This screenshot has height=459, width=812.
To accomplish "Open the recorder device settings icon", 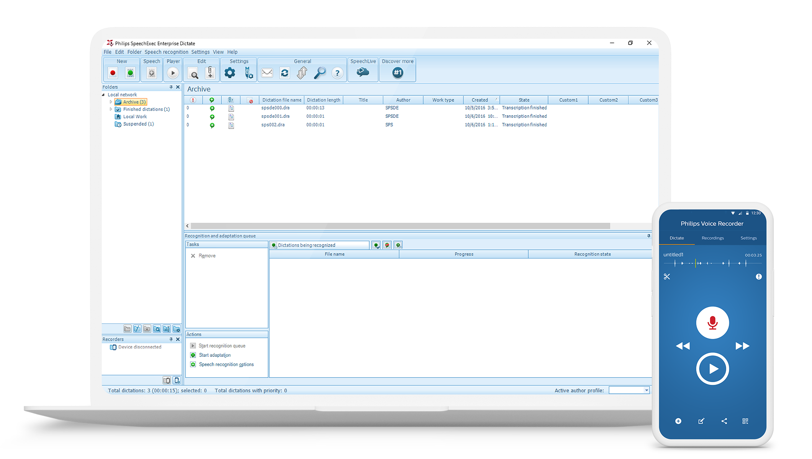I will 249,73.
